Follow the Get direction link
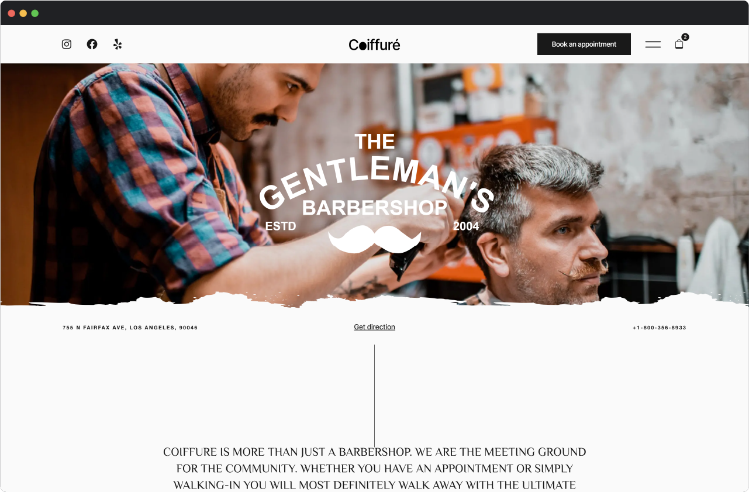This screenshot has width=749, height=492. (x=374, y=327)
